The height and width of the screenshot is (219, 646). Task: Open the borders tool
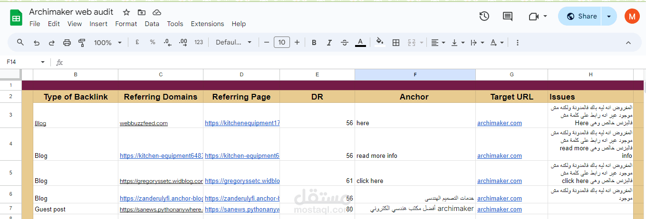click(395, 42)
